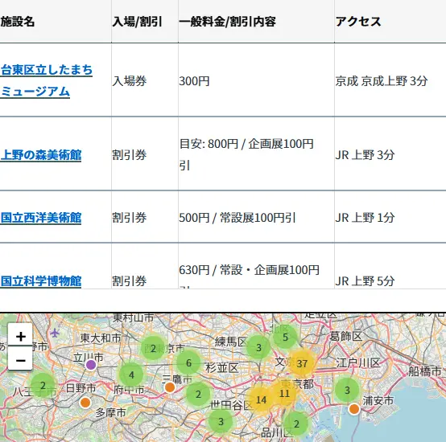The image size is (446, 442).
Task: Select the purple marker at 立川市
Action: click(91, 365)
